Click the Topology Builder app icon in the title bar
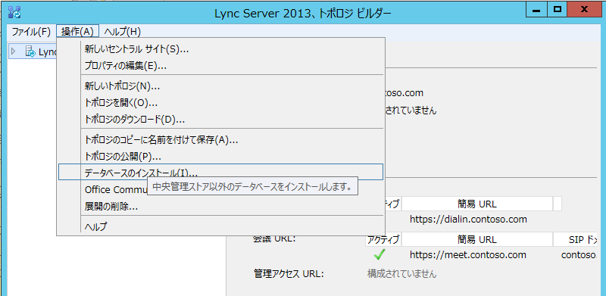The image size is (606, 296). click(14, 12)
